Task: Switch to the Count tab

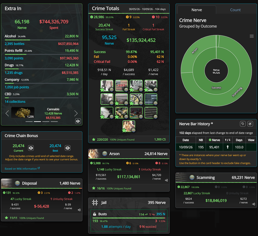Action: tap(235, 10)
